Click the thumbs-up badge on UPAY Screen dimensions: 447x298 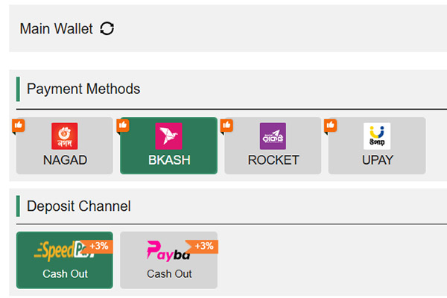coord(331,125)
